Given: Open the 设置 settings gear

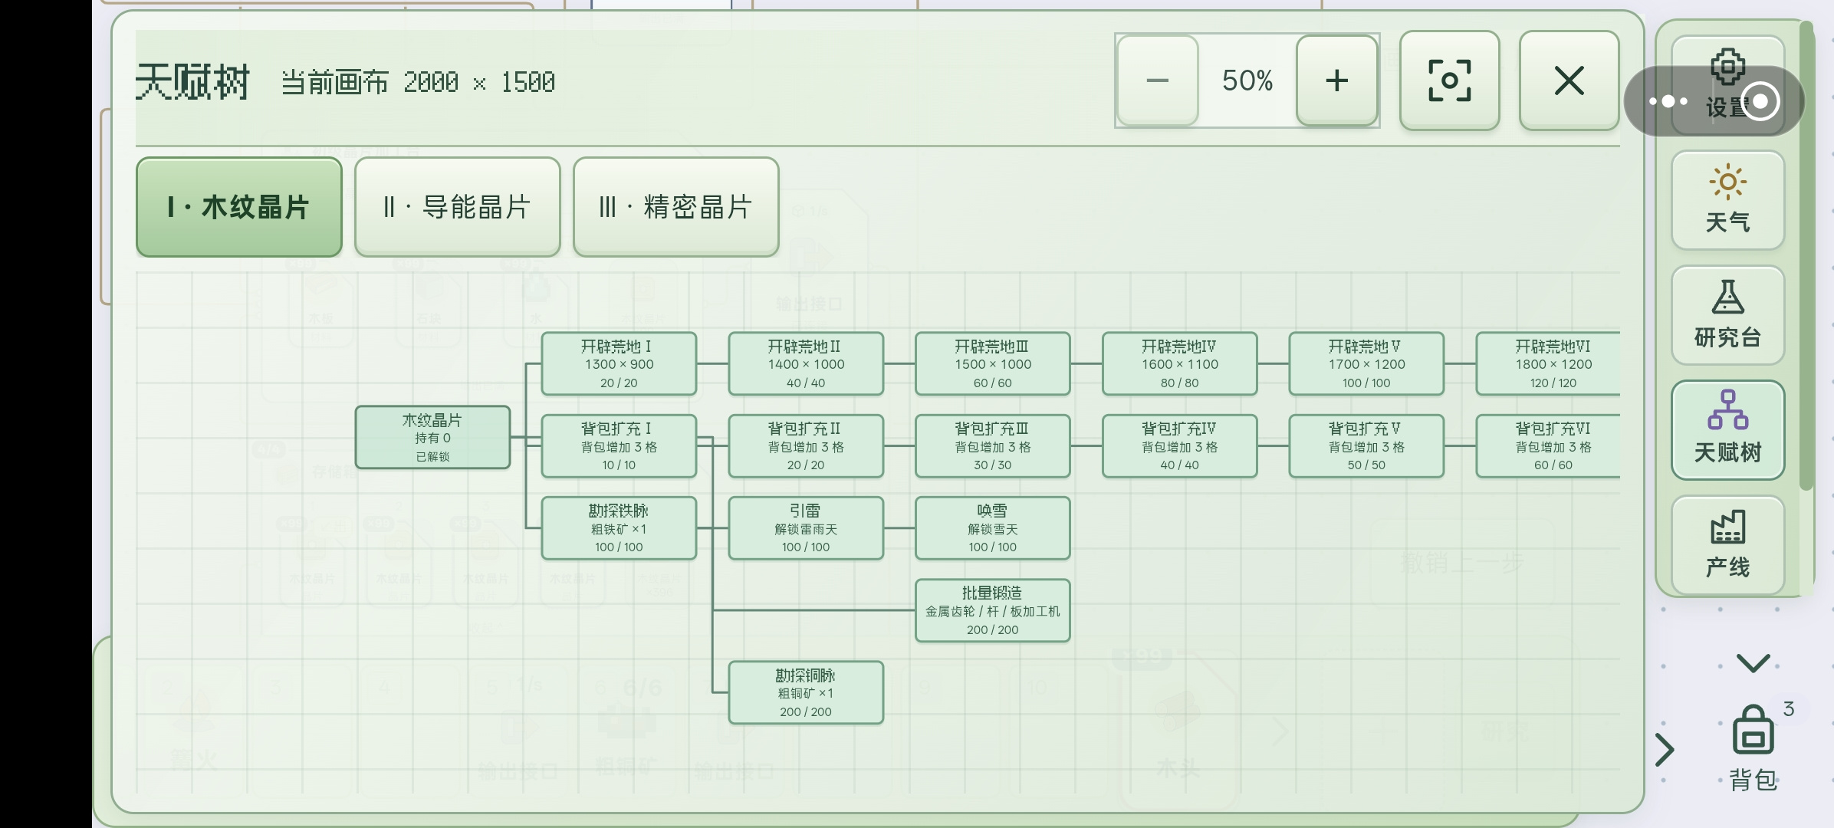Looking at the screenshot, I should click(x=1727, y=84).
